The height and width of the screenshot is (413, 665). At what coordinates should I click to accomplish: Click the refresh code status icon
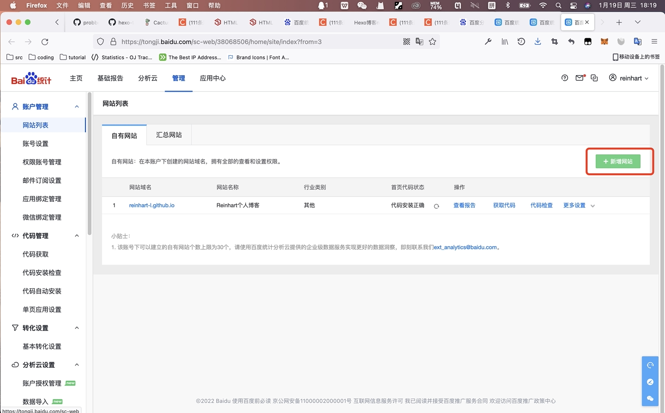tap(436, 206)
